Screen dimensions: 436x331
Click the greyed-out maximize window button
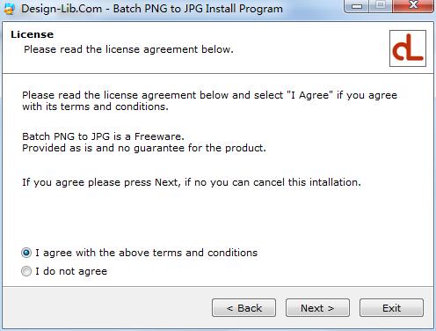(381, 5)
